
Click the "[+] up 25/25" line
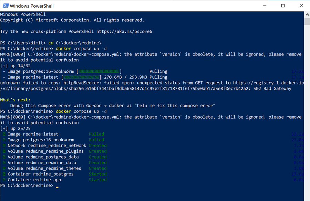point(15,129)
